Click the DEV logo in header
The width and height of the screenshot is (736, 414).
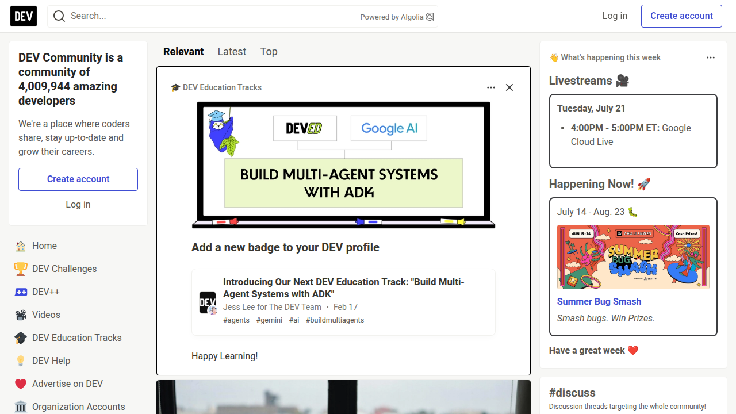click(24, 16)
